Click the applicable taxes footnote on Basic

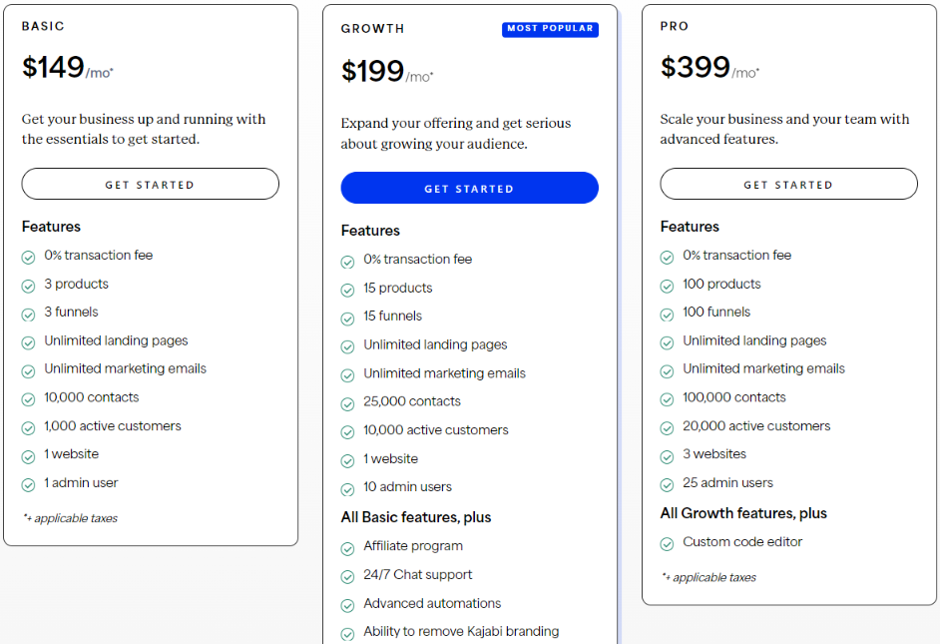pos(69,518)
